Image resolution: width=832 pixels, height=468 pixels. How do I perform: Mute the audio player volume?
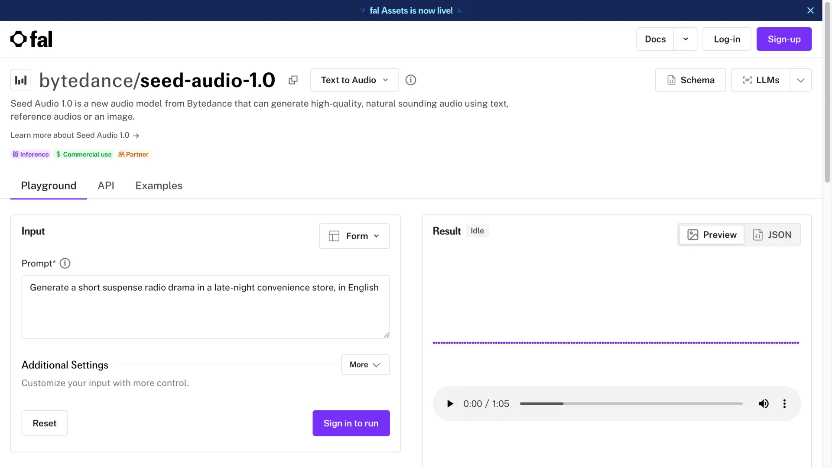pyautogui.click(x=764, y=404)
